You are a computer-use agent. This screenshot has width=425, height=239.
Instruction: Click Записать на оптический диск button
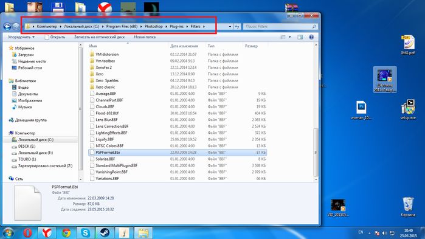pyautogui.click(x=100, y=37)
